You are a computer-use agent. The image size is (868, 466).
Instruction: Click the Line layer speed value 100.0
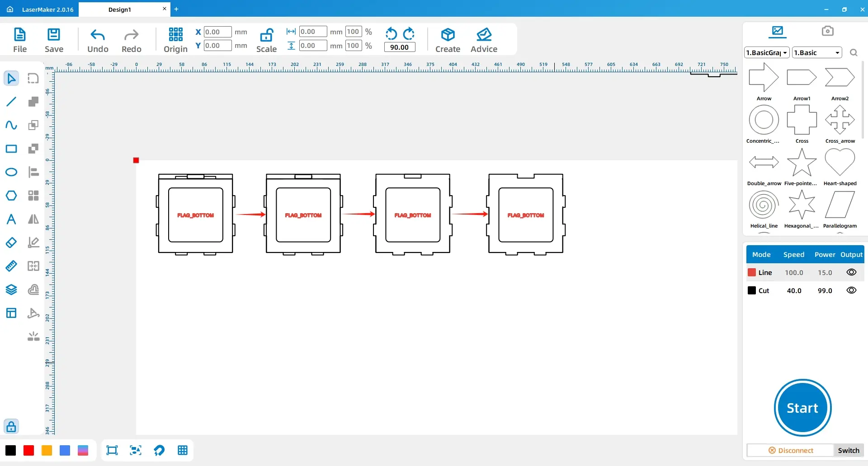tap(794, 272)
